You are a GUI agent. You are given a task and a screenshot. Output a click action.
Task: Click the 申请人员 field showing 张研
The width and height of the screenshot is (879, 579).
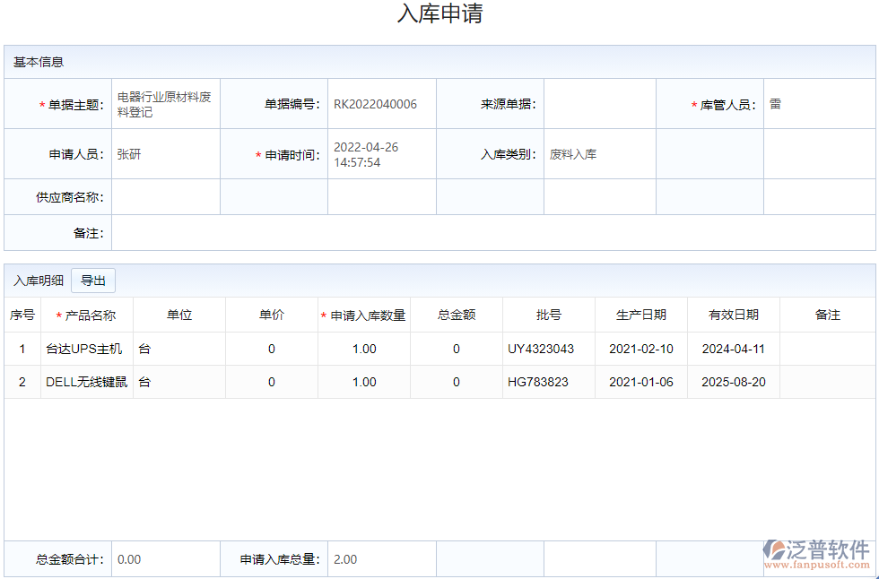pos(165,153)
